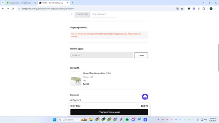Open the chat app with red notification badge
Viewport: 219px width, 123px height.
tap(133, 120)
